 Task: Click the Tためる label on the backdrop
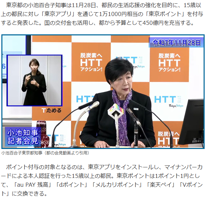[x=51, y=110]
